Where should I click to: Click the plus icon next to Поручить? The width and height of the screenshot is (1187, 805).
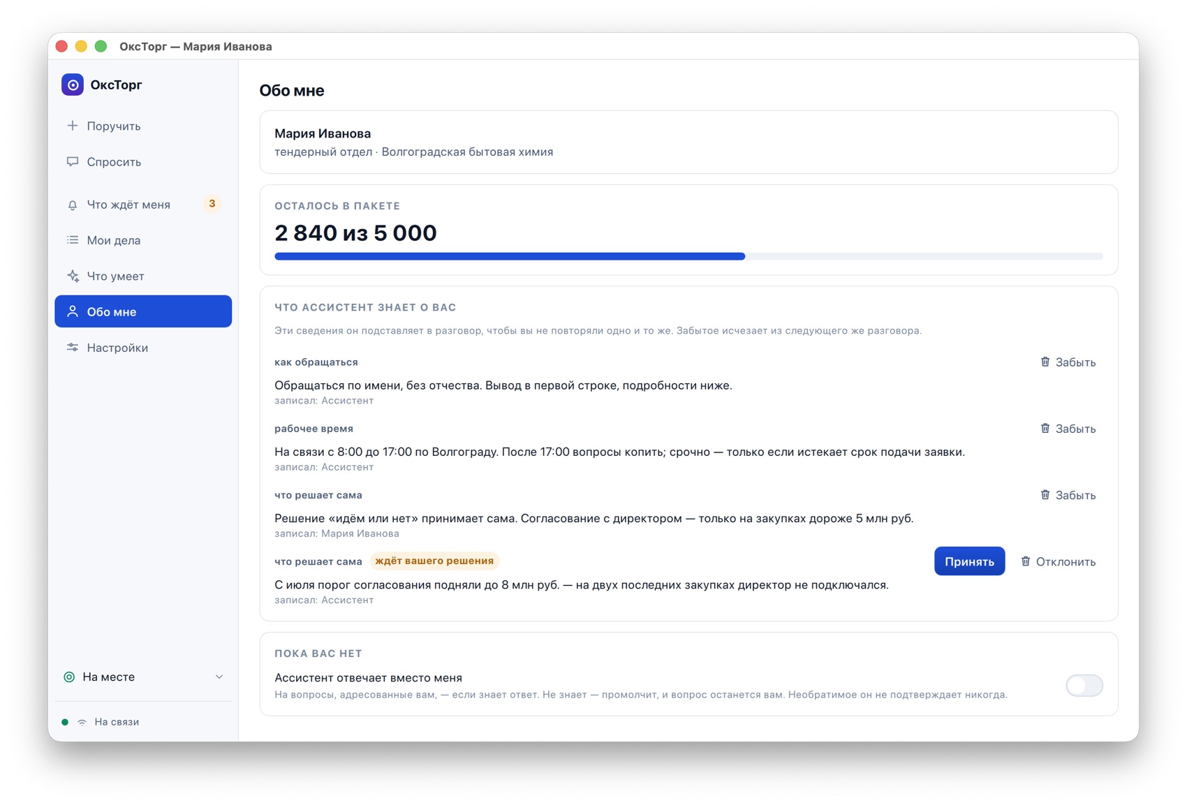(x=73, y=126)
